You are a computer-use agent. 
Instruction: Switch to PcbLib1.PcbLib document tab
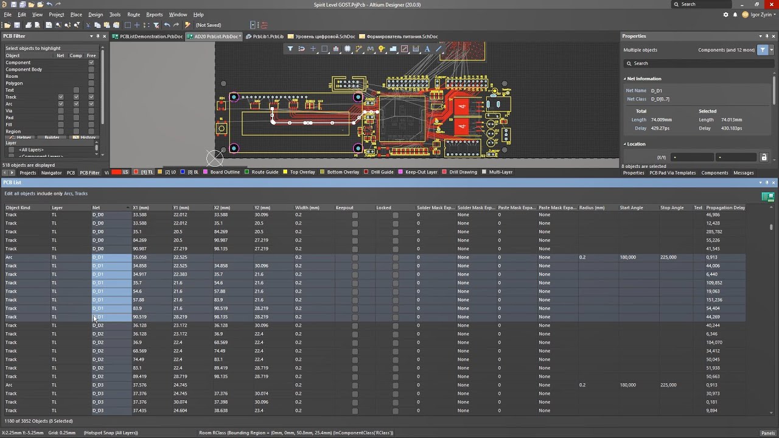(x=265, y=36)
